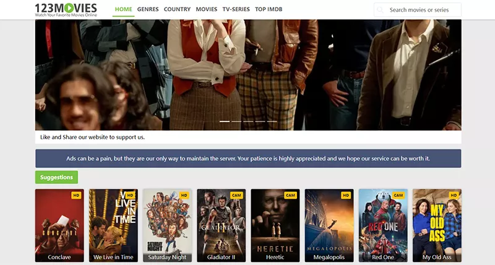Open the Heretic poster
The width and height of the screenshot is (495, 265).
point(275,225)
